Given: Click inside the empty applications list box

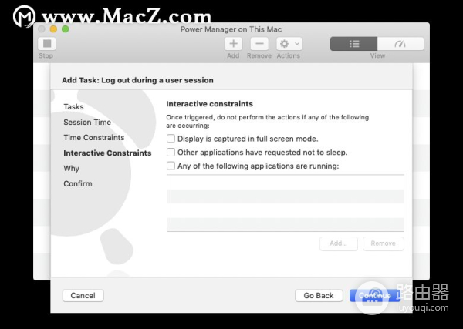Looking at the screenshot, I should pos(286,203).
